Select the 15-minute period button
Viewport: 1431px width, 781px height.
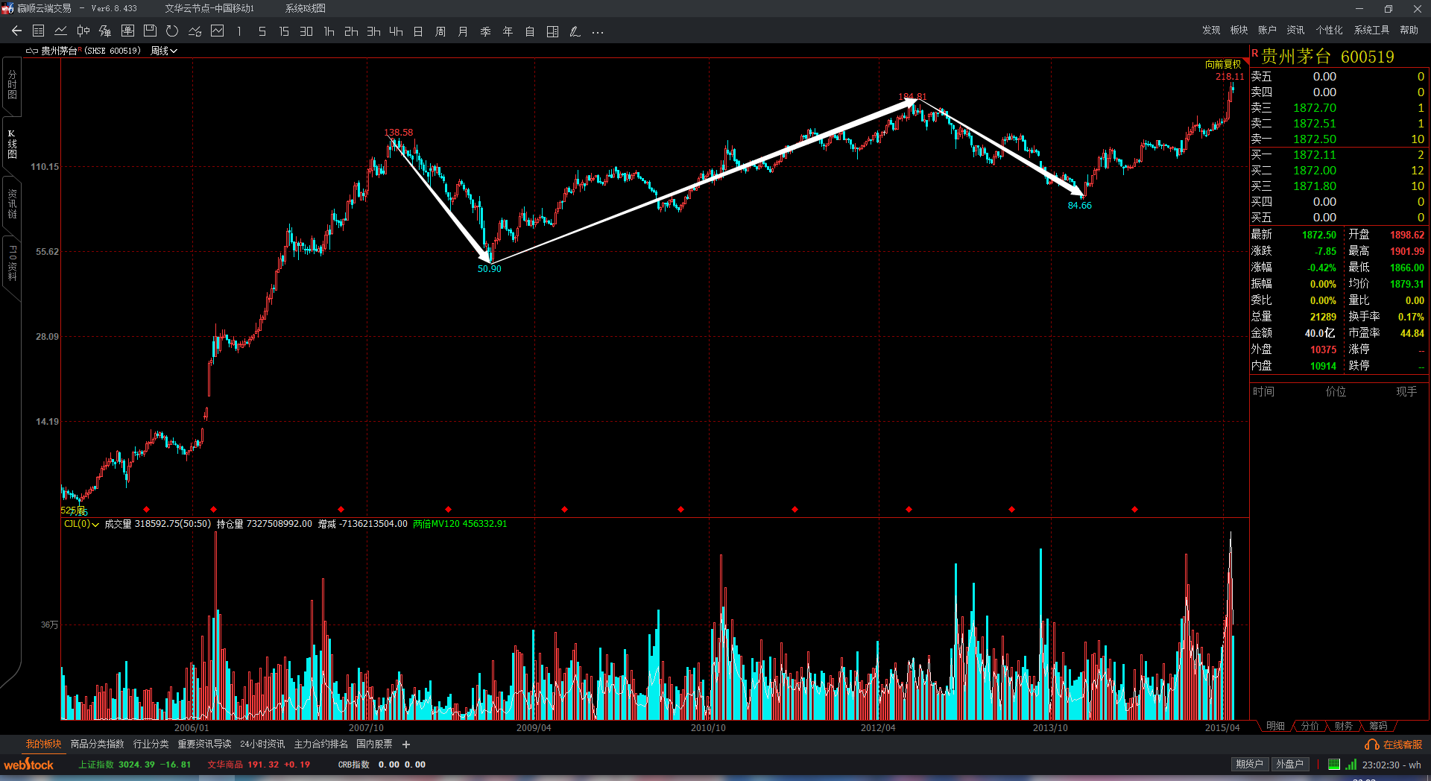click(284, 31)
